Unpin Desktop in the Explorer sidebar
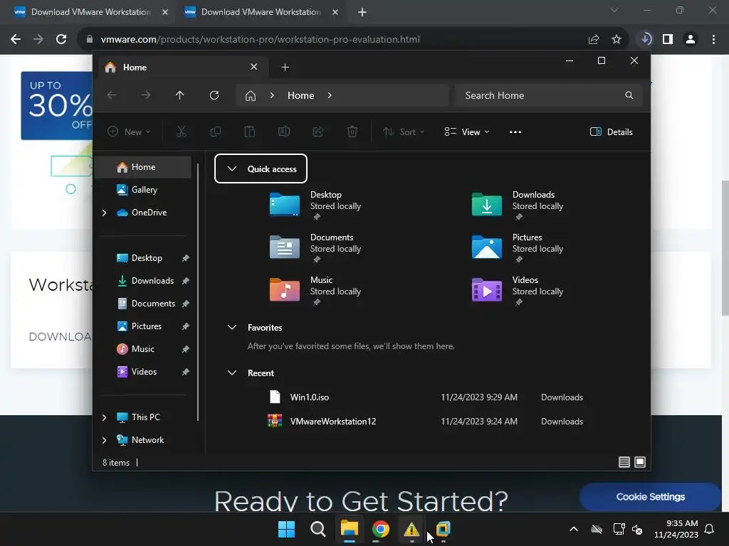This screenshot has width=729, height=546. point(186,258)
